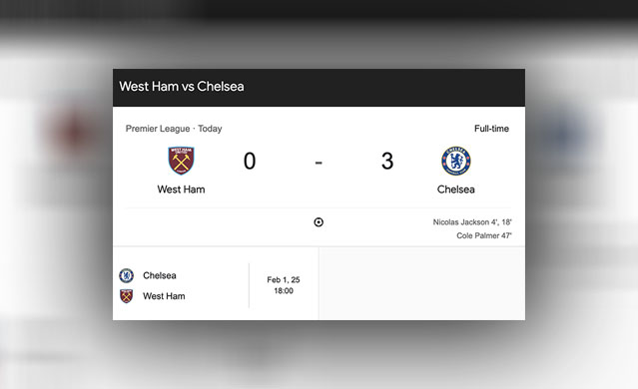Image resolution: width=638 pixels, height=389 pixels.
Task: Click the goal ball icon below the score
Action: [319, 222]
